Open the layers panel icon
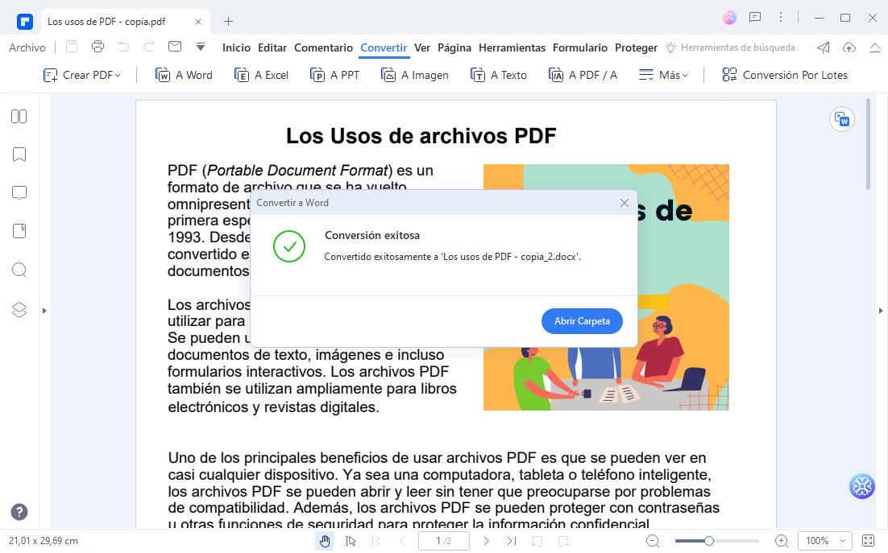 (x=19, y=310)
